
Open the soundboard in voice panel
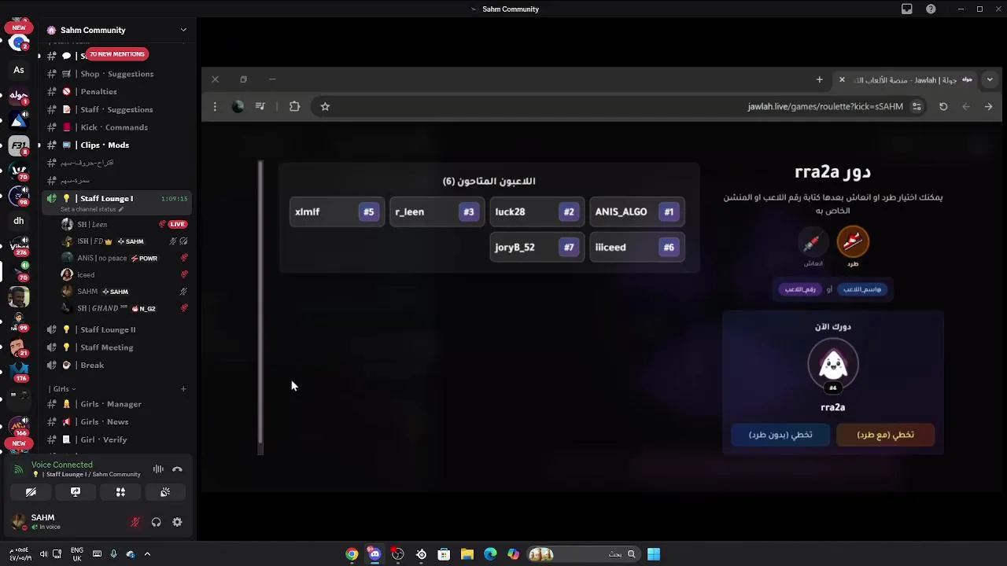[165, 492]
